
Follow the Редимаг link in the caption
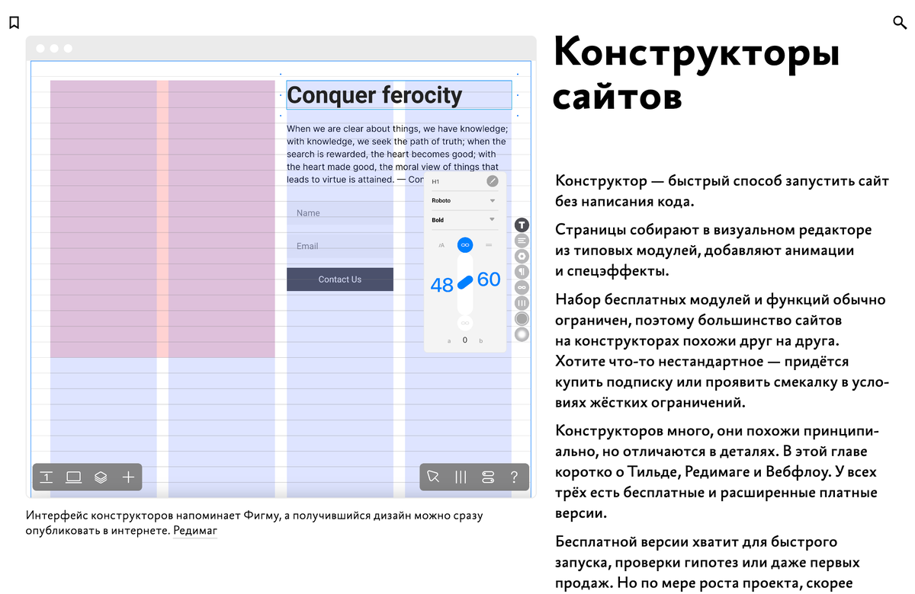pos(195,530)
